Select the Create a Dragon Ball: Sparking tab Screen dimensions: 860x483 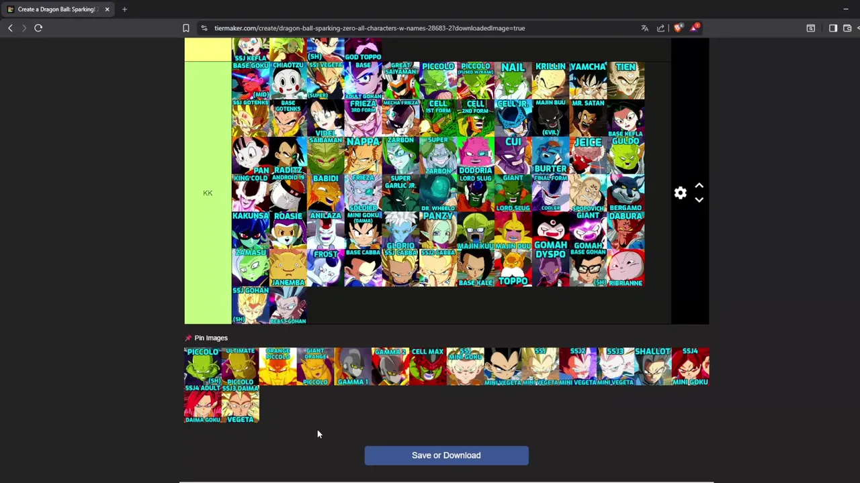[x=59, y=9]
